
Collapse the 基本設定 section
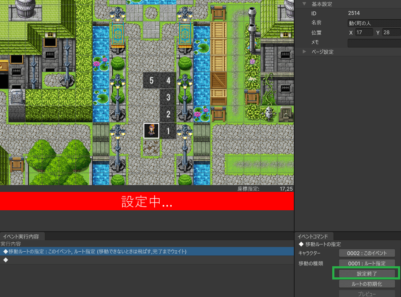tap(304, 4)
